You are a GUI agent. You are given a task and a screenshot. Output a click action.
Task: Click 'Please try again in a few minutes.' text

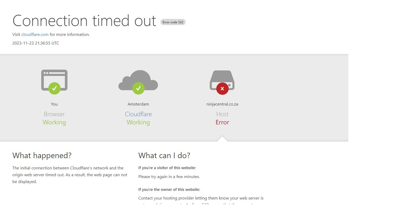click(169, 177)
